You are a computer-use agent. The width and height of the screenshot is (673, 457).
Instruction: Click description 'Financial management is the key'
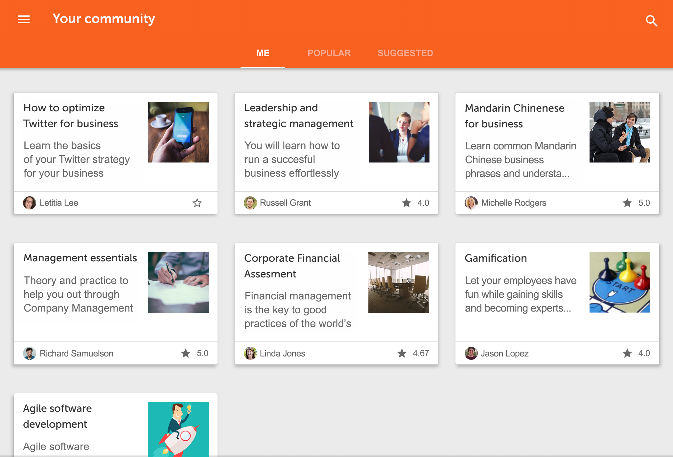(298, 310)
